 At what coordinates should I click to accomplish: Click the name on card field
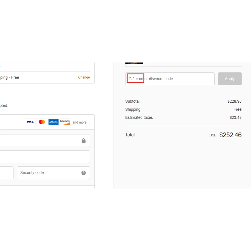pos(40,157)
